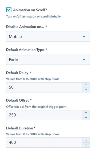
Task: Click the 'Disable Animation on...' field label
Action: pyautogui.click(x=25, y=27)
